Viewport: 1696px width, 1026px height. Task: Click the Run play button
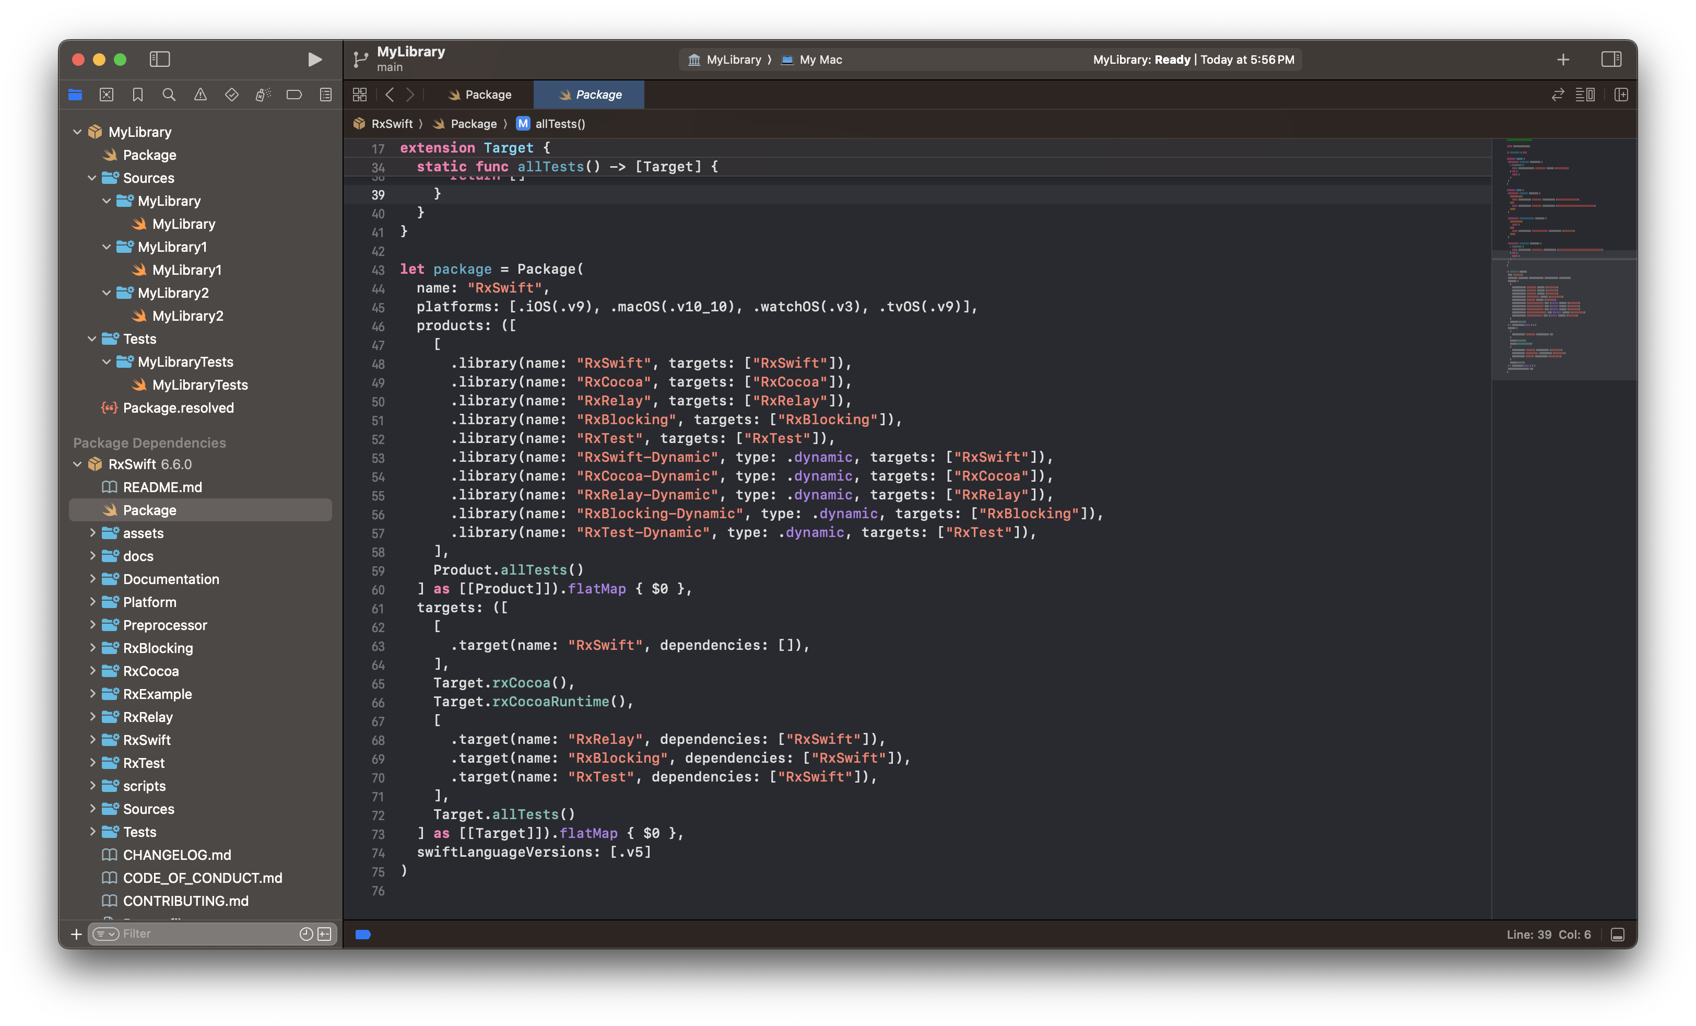(314, 60)
